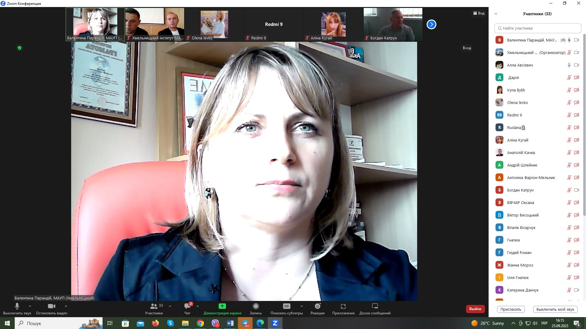
Task: Open Google Chrome from taskbar
Action: click(x=200, y=323)
